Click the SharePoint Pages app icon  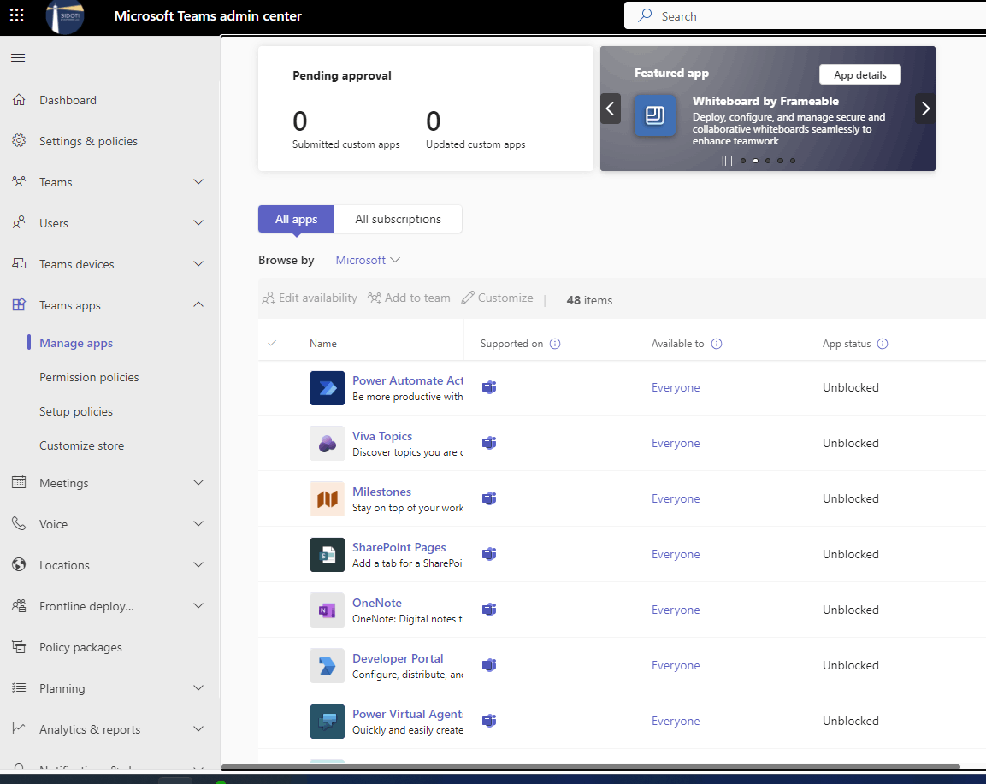[327, 555]
